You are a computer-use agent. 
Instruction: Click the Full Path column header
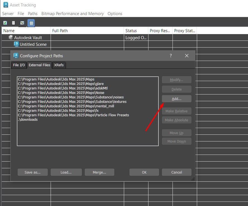click(87, 31)
